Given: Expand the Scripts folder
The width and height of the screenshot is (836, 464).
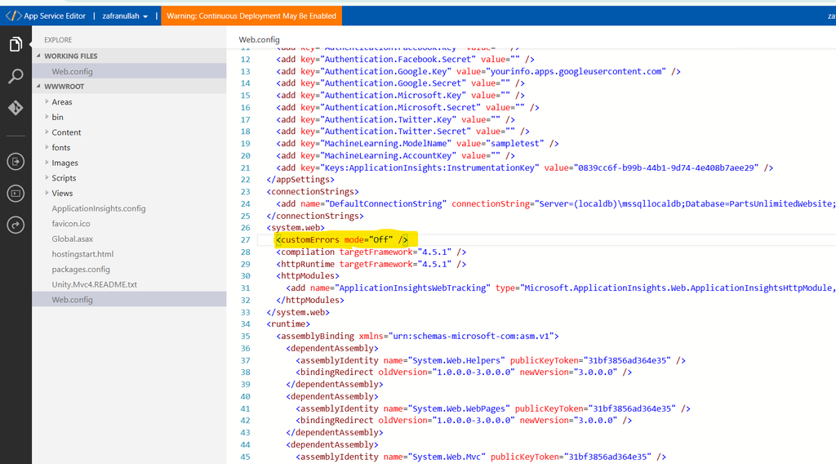Looking at the screenshot, I should coord(47,177).
